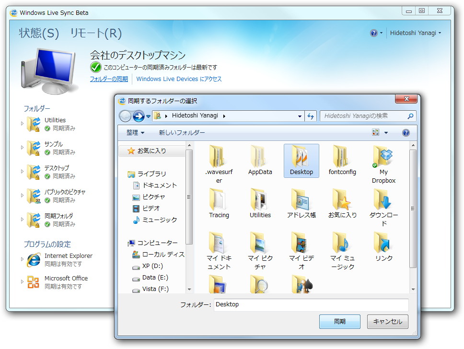The width and height of the screenshot is (464, 349).
Task: Expand the Utilities folder entry
Action: click(22, 124)
